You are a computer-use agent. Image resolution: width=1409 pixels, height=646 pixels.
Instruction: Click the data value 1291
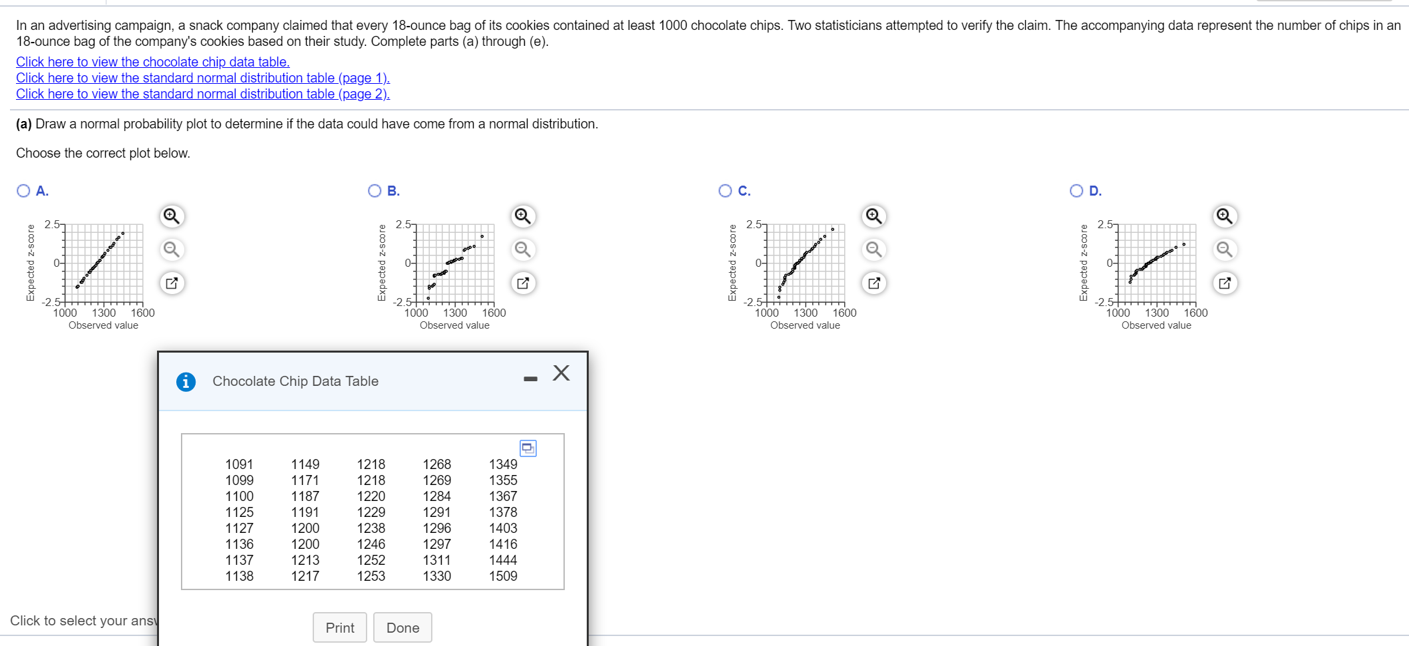(437, 512)
